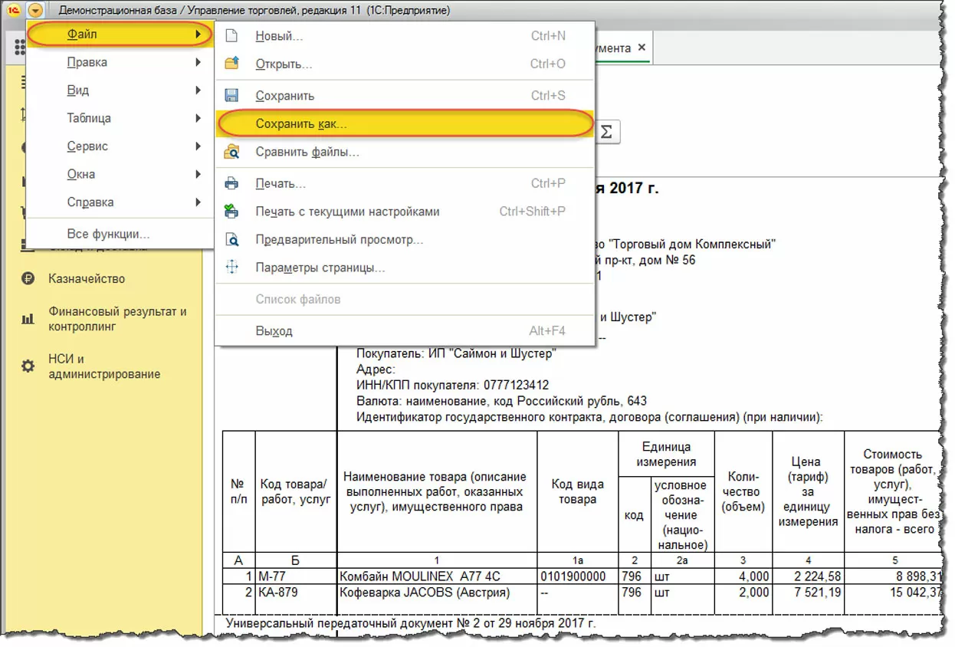This screenshot has width=955, height=647.
Task: Open the Казначейство section in sidebar
Action: pos(86,279)
